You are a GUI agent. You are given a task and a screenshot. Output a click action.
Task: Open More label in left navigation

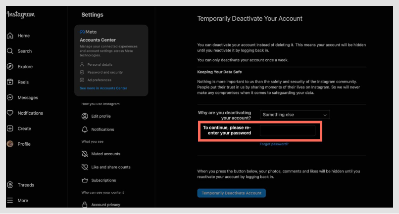click(x=23, y=201)
